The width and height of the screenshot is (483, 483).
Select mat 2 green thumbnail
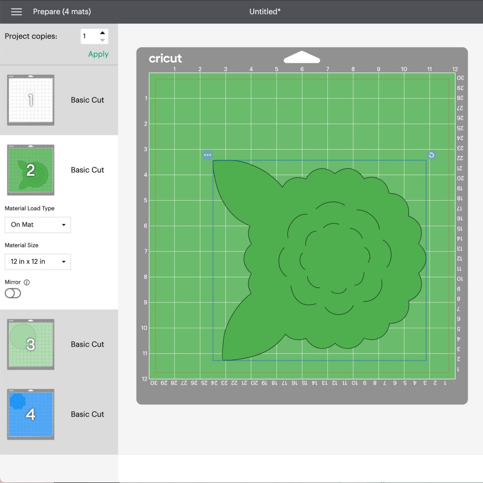[x=31, y=170]
